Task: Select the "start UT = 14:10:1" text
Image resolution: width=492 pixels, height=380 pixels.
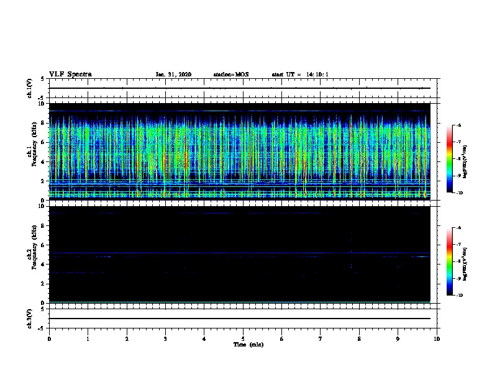Action: (300, 75)
